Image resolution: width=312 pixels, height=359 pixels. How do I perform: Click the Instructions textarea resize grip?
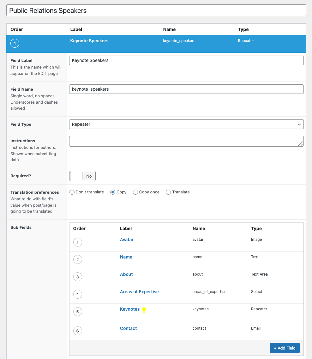301,144
